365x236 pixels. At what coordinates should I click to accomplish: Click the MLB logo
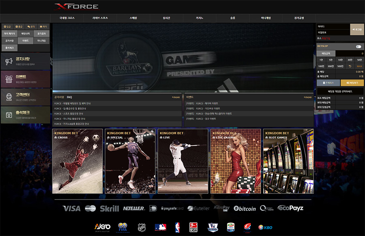pyautogui.click(x=161, y=227)
